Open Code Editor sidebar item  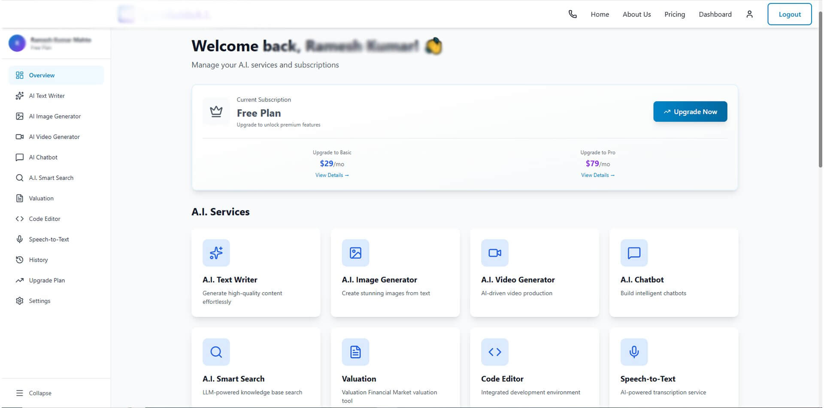[56, 219]
